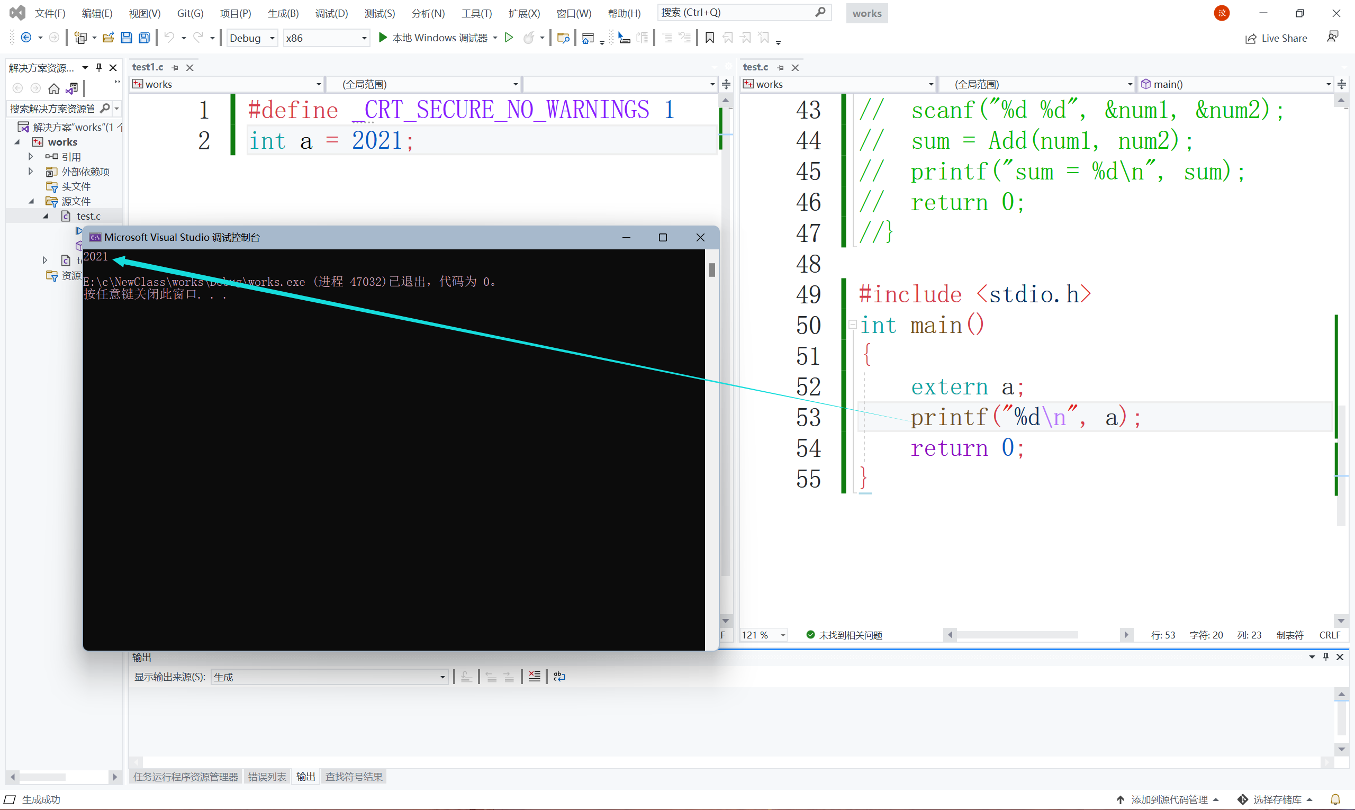Click the Find in Files icon
Viewport: 1355px width, 810px height.
(563, 38)
